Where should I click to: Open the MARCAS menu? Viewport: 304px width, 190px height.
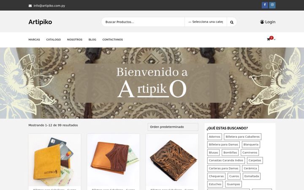tap(34, 40)
